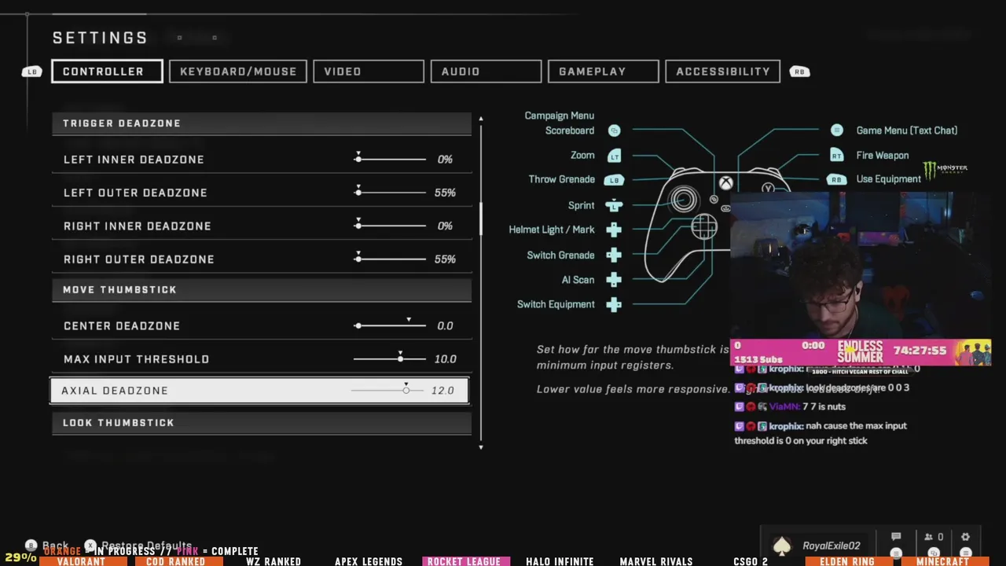Click the 74:27:55 stream timer

coord(920,350)
